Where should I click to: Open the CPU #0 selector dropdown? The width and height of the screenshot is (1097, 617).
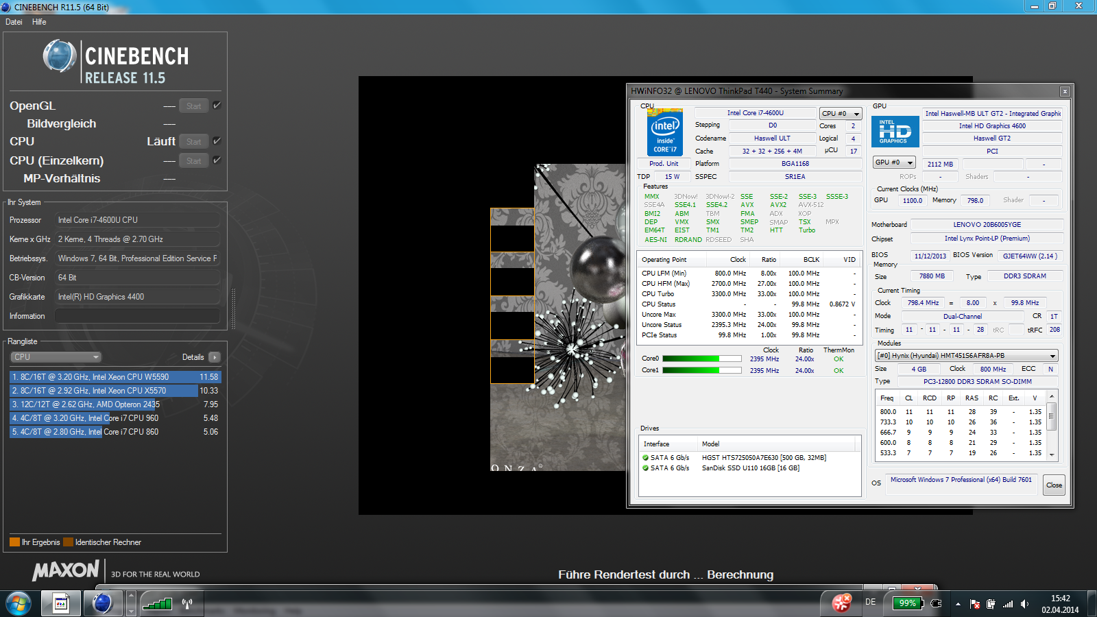coord(841,114)
